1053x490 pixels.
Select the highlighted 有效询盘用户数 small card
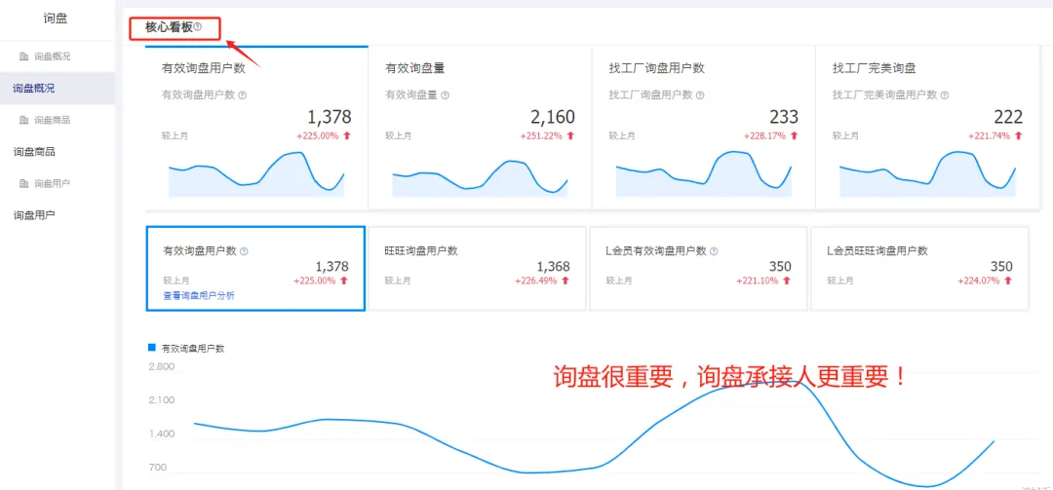[x=255, y=269]
